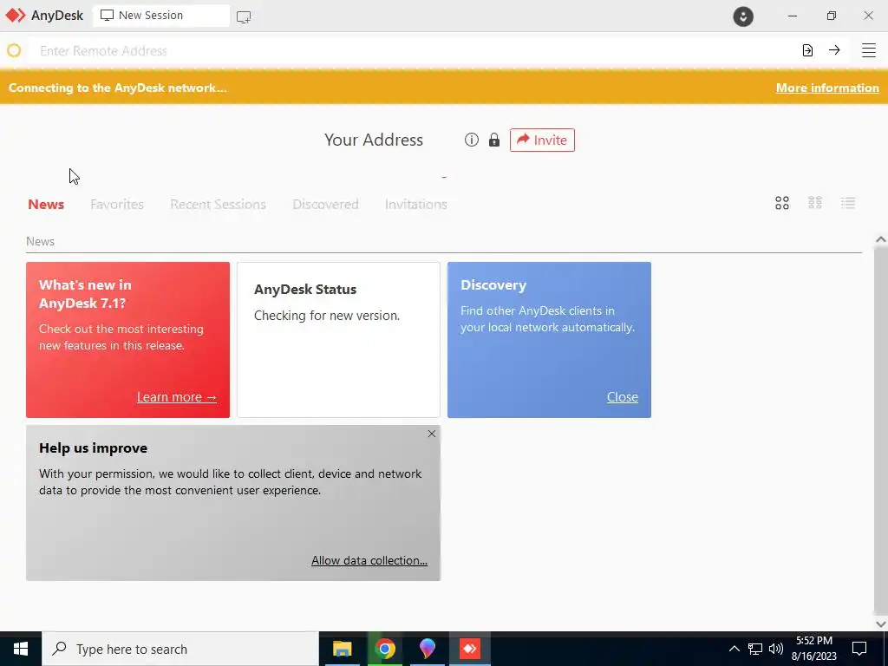The width and height of the screenshot is (888, 666).
Task: Select the News tab
Action: (x=46, y=204)
